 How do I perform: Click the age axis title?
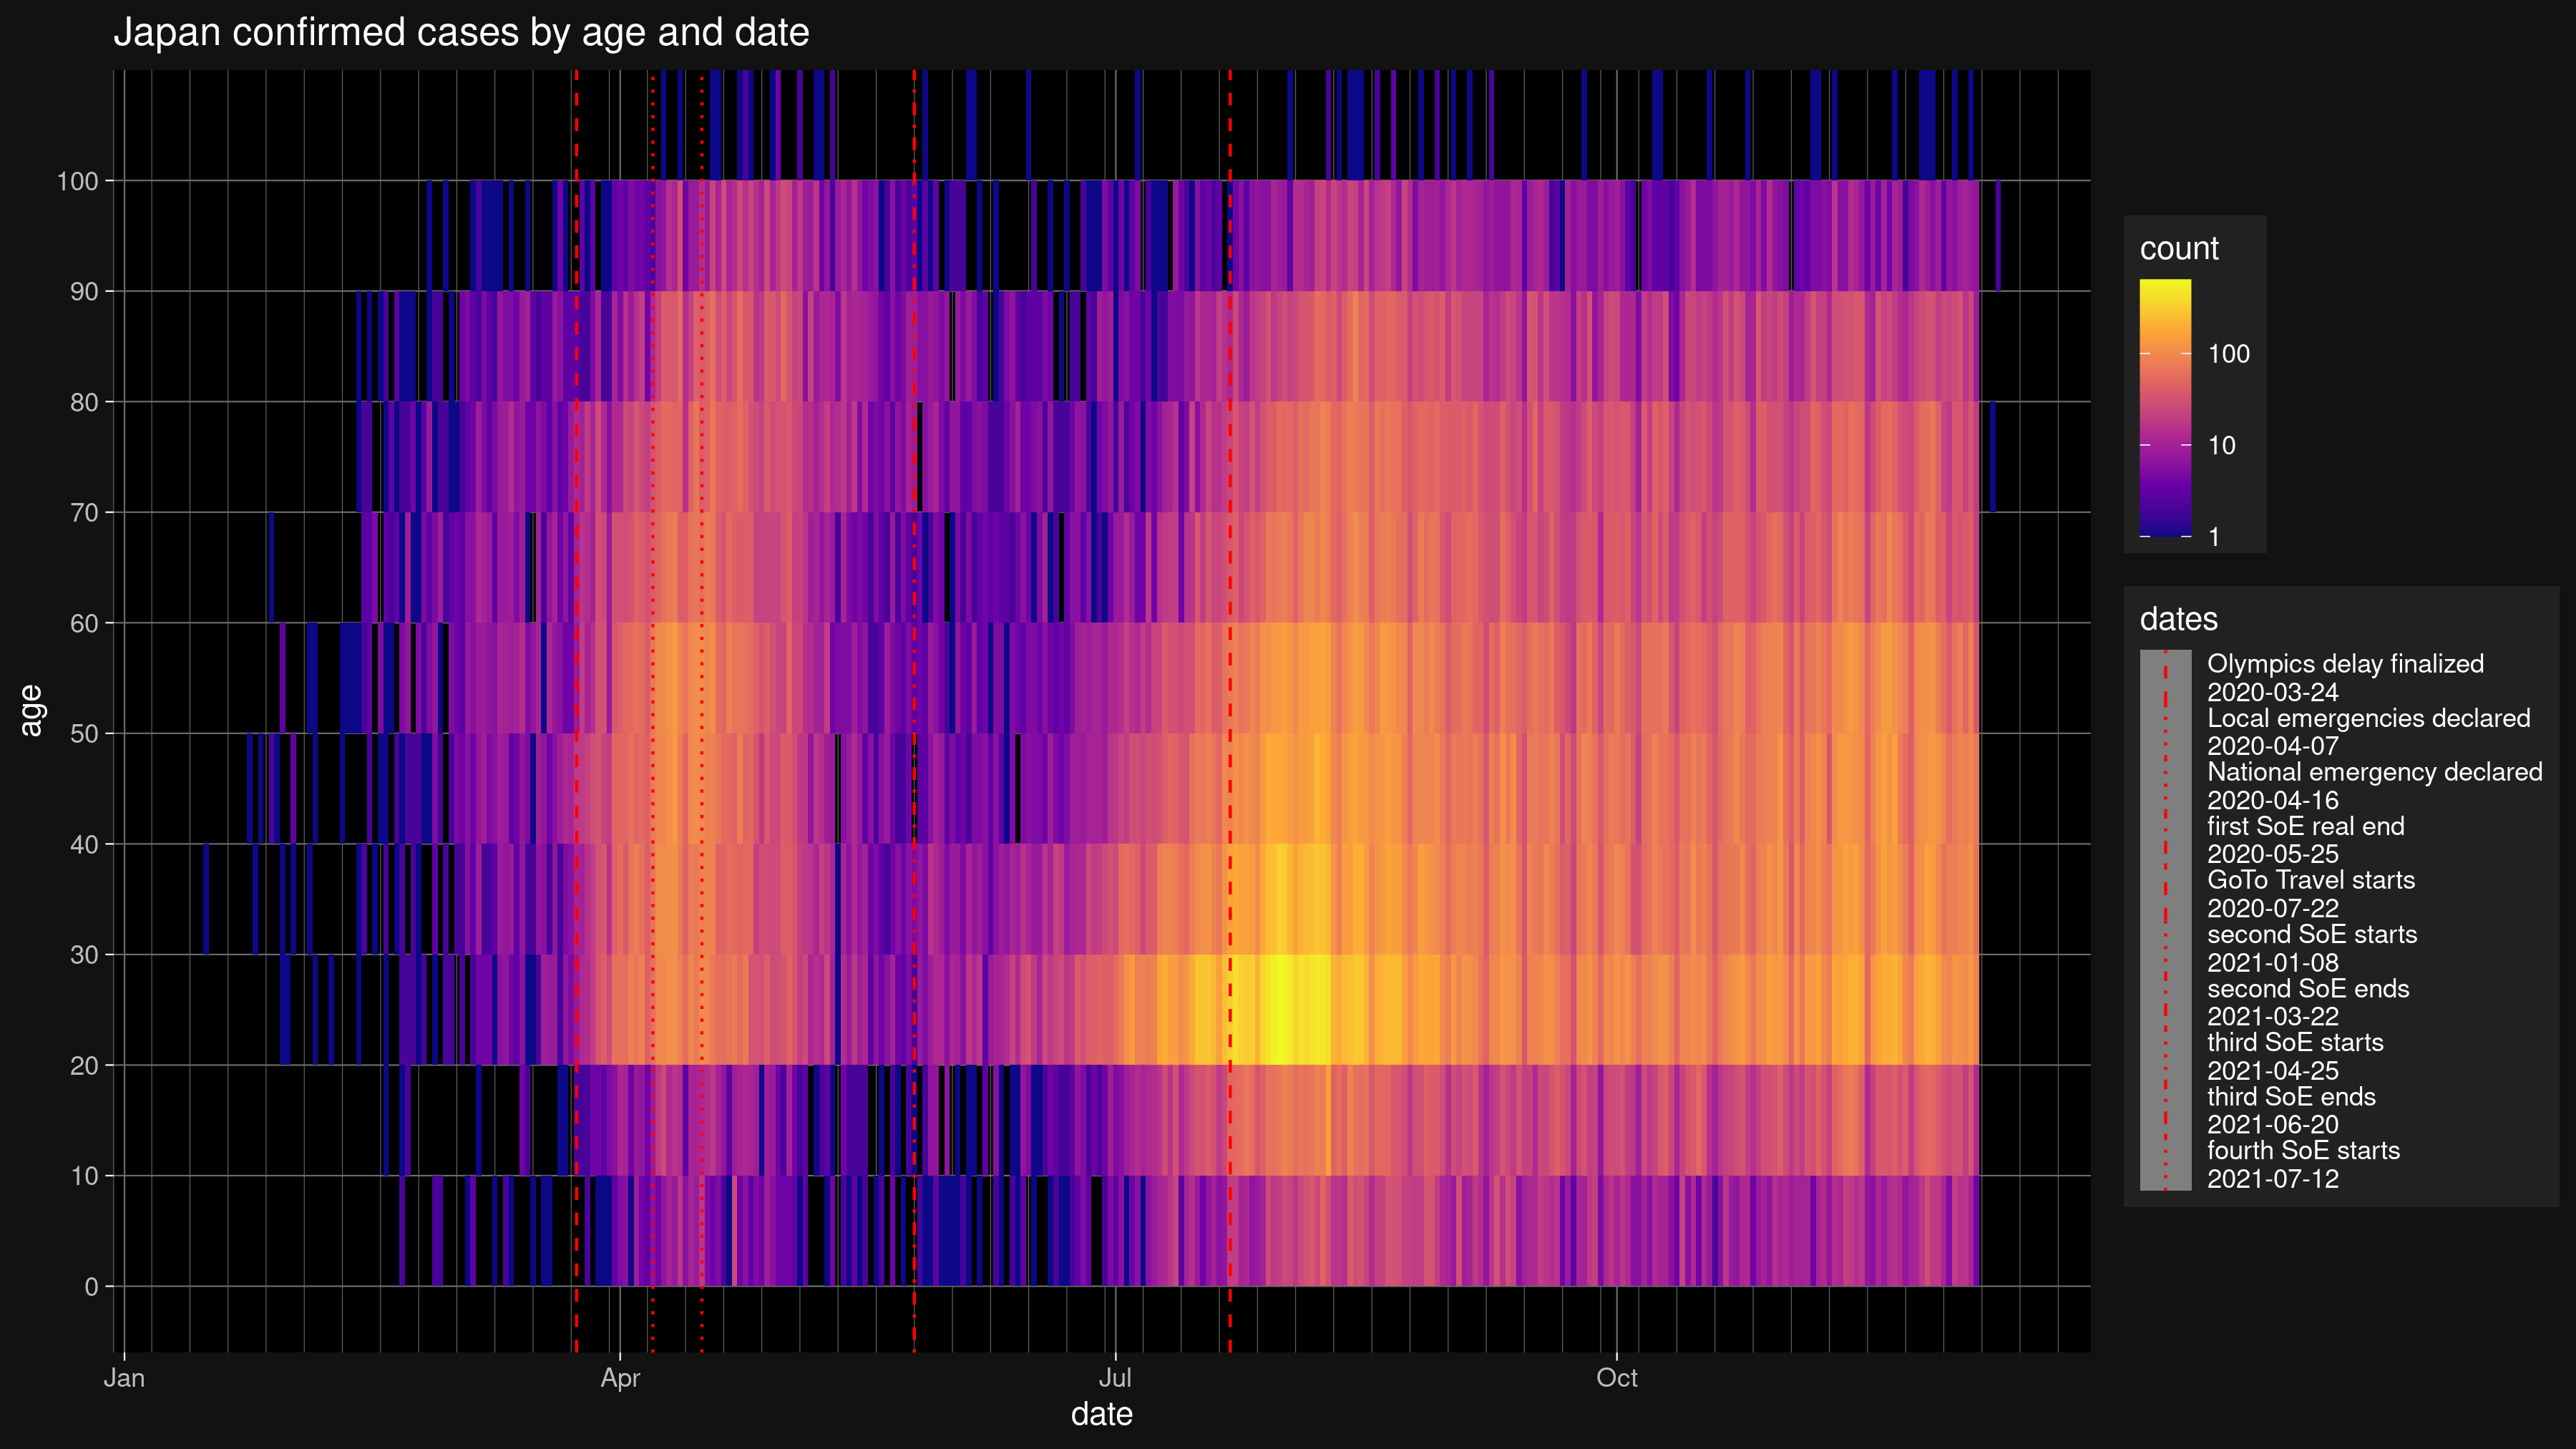tap(31, 710)
